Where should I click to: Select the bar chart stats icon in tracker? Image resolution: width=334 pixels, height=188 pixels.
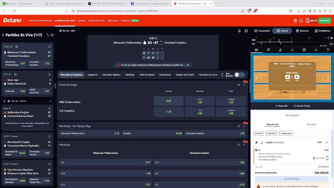click(280, 50)
